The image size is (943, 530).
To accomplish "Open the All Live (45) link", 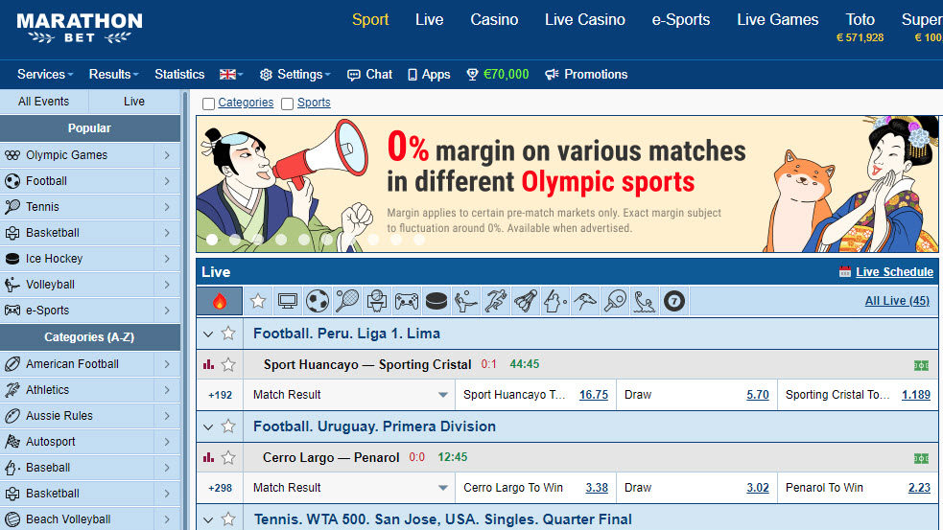I will (897, 300).
